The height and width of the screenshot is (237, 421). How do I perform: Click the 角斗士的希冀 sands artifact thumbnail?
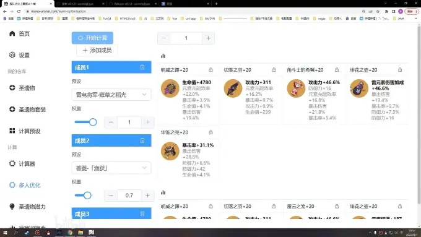[x=296, y=88]
